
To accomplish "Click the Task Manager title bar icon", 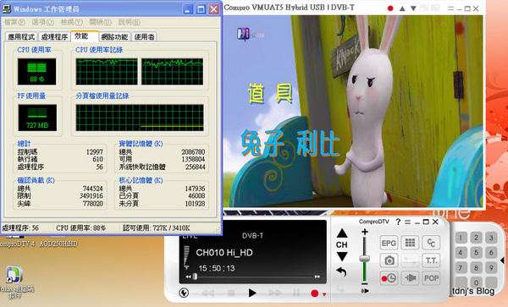I will pyautogui.click(x=7, y=8).
